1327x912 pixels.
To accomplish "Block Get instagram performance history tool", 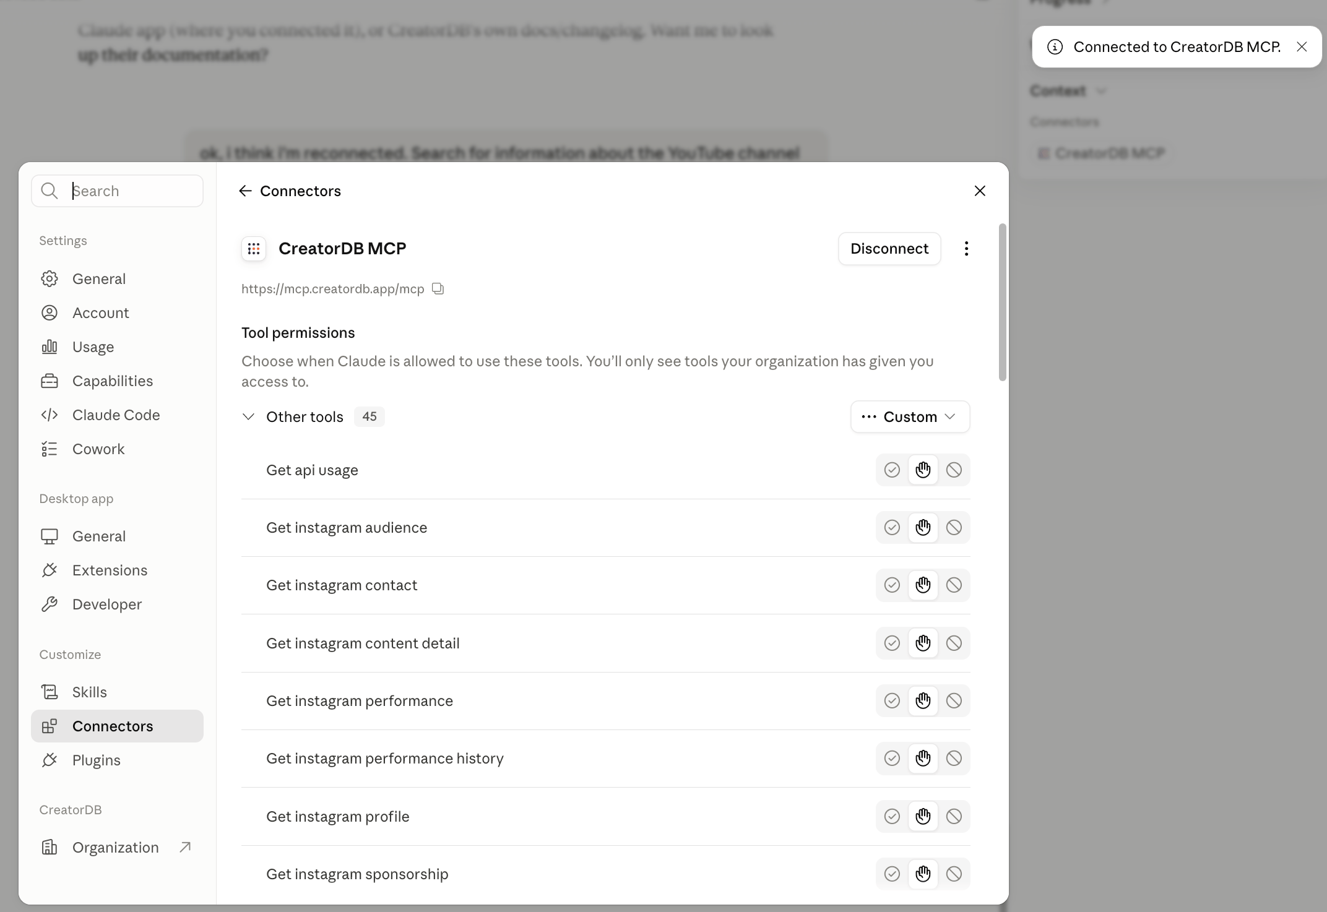I will click(954, 759).
